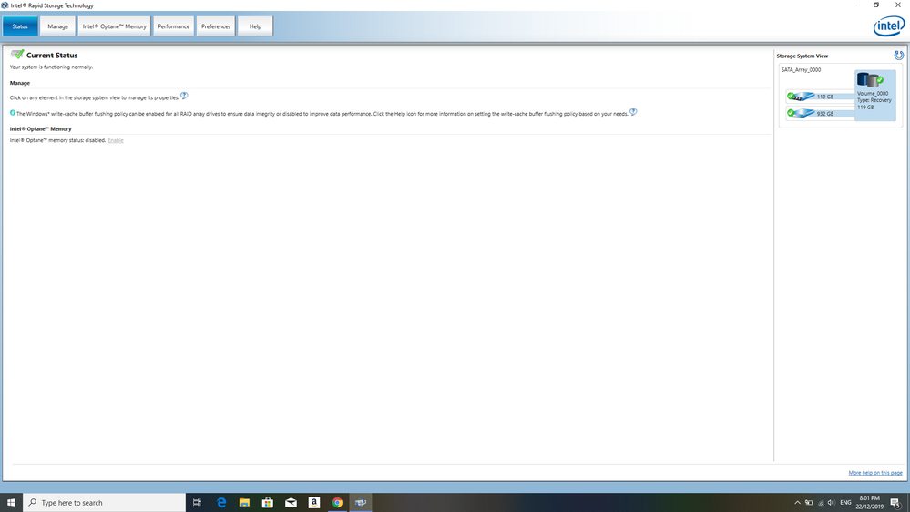Screen dimensions: 910x512
Task: Open help for storage system view properties
Action: (x=184, y=96)
